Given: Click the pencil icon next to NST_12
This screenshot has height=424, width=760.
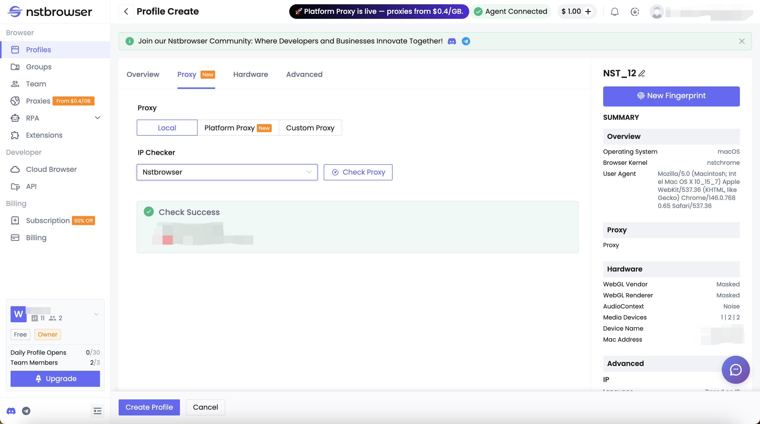Looking at the screenshot, I should (642, 73).
